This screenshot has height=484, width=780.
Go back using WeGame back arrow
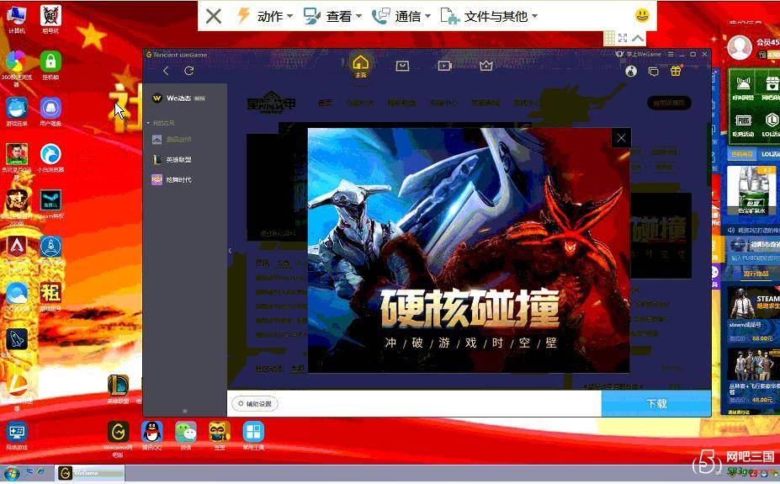click(166, 72)
